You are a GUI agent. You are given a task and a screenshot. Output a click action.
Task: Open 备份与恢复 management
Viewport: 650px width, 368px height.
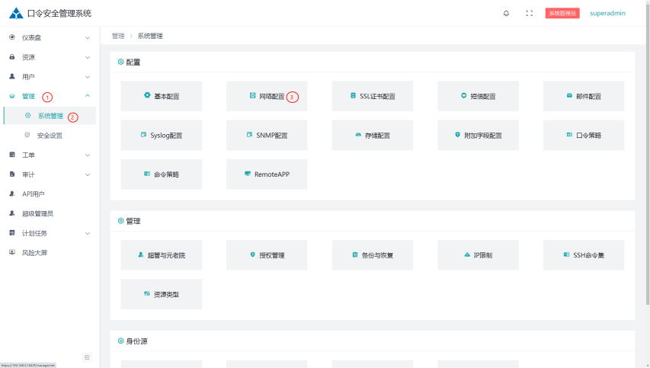click(x=372, y=255)
